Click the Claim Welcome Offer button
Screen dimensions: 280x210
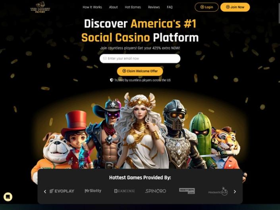(140, 71)
